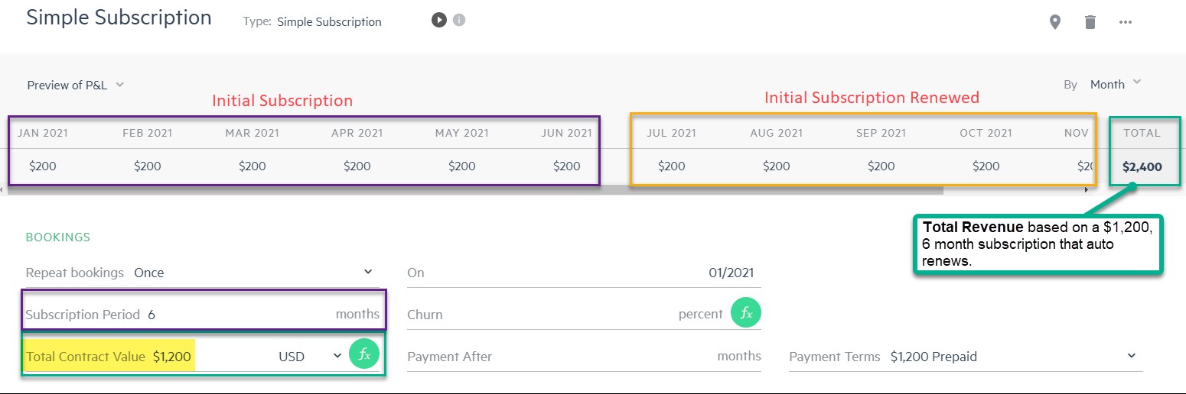1186x394 pixels.
Task: Open the By Month period dropdown
Action: pyautogui.click(x=1115, y=84)
